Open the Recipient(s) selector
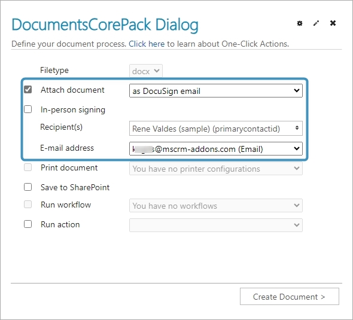 (x=215, y=128)
